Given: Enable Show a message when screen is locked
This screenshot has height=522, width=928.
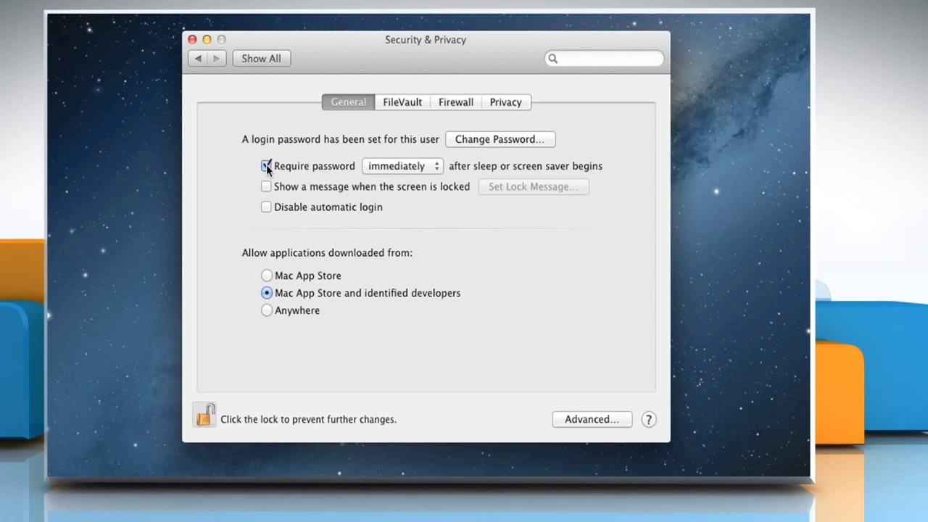Looking at the screenshot, I should click(x=266, y=186).
